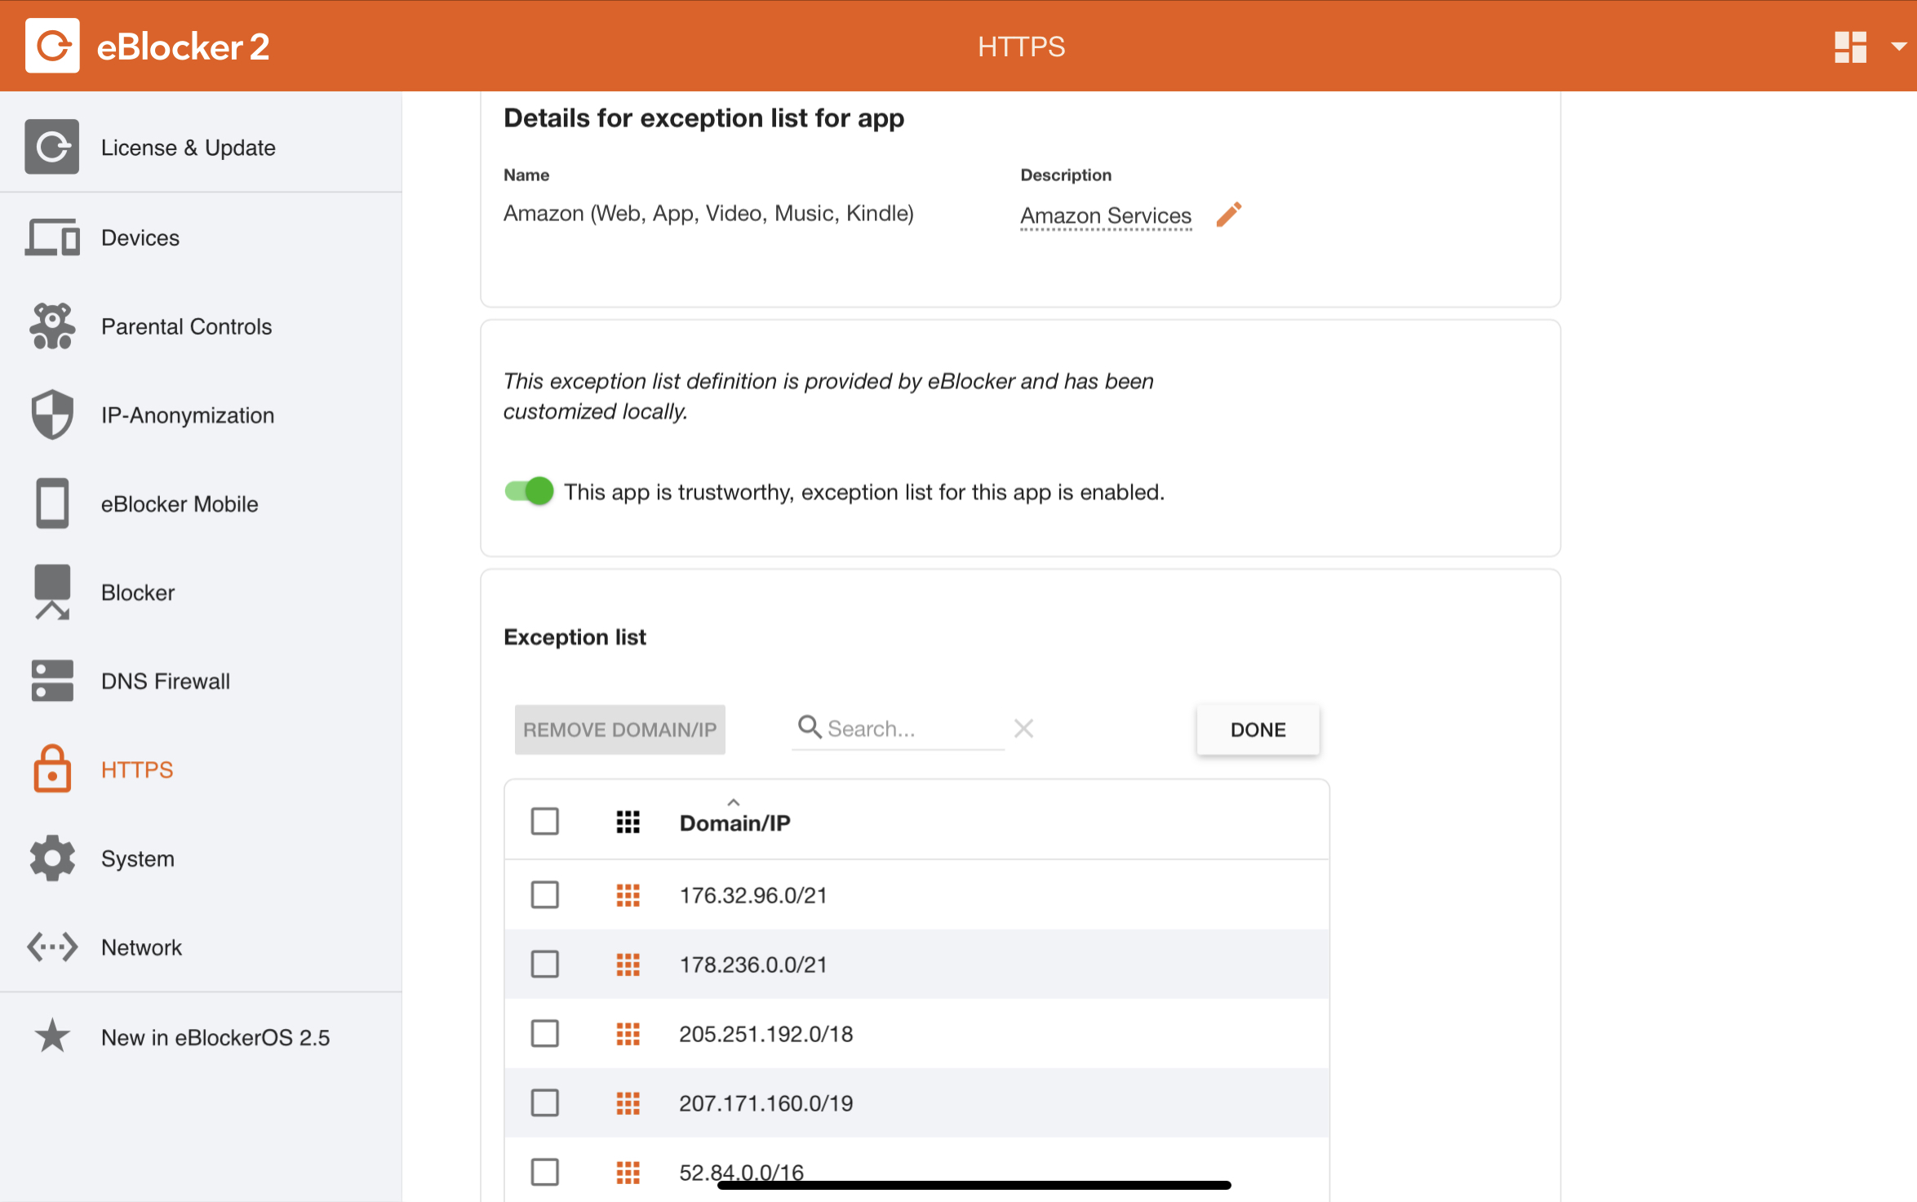This screenshot has width=1917, height=1202.
Task: Click the System gear icon
Action: [x=52, y=858]
